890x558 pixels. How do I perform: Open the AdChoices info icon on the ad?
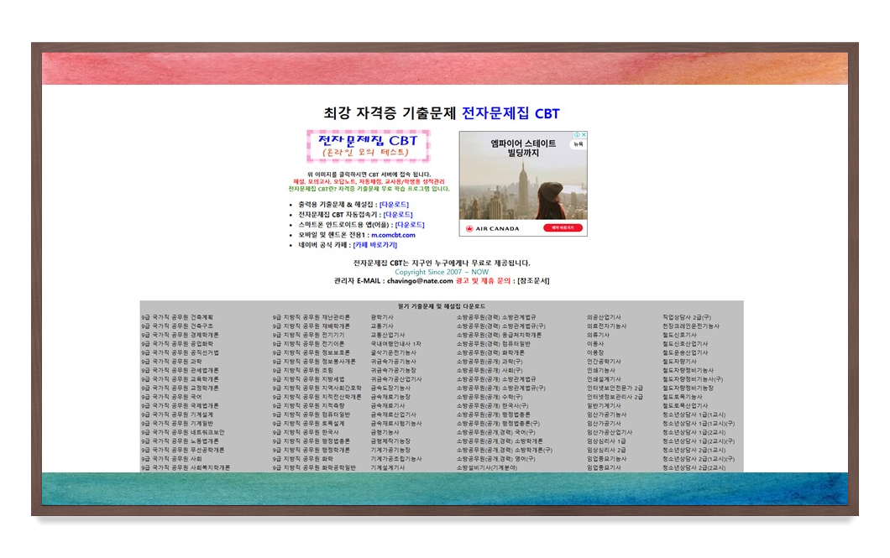tap(577, 133)
